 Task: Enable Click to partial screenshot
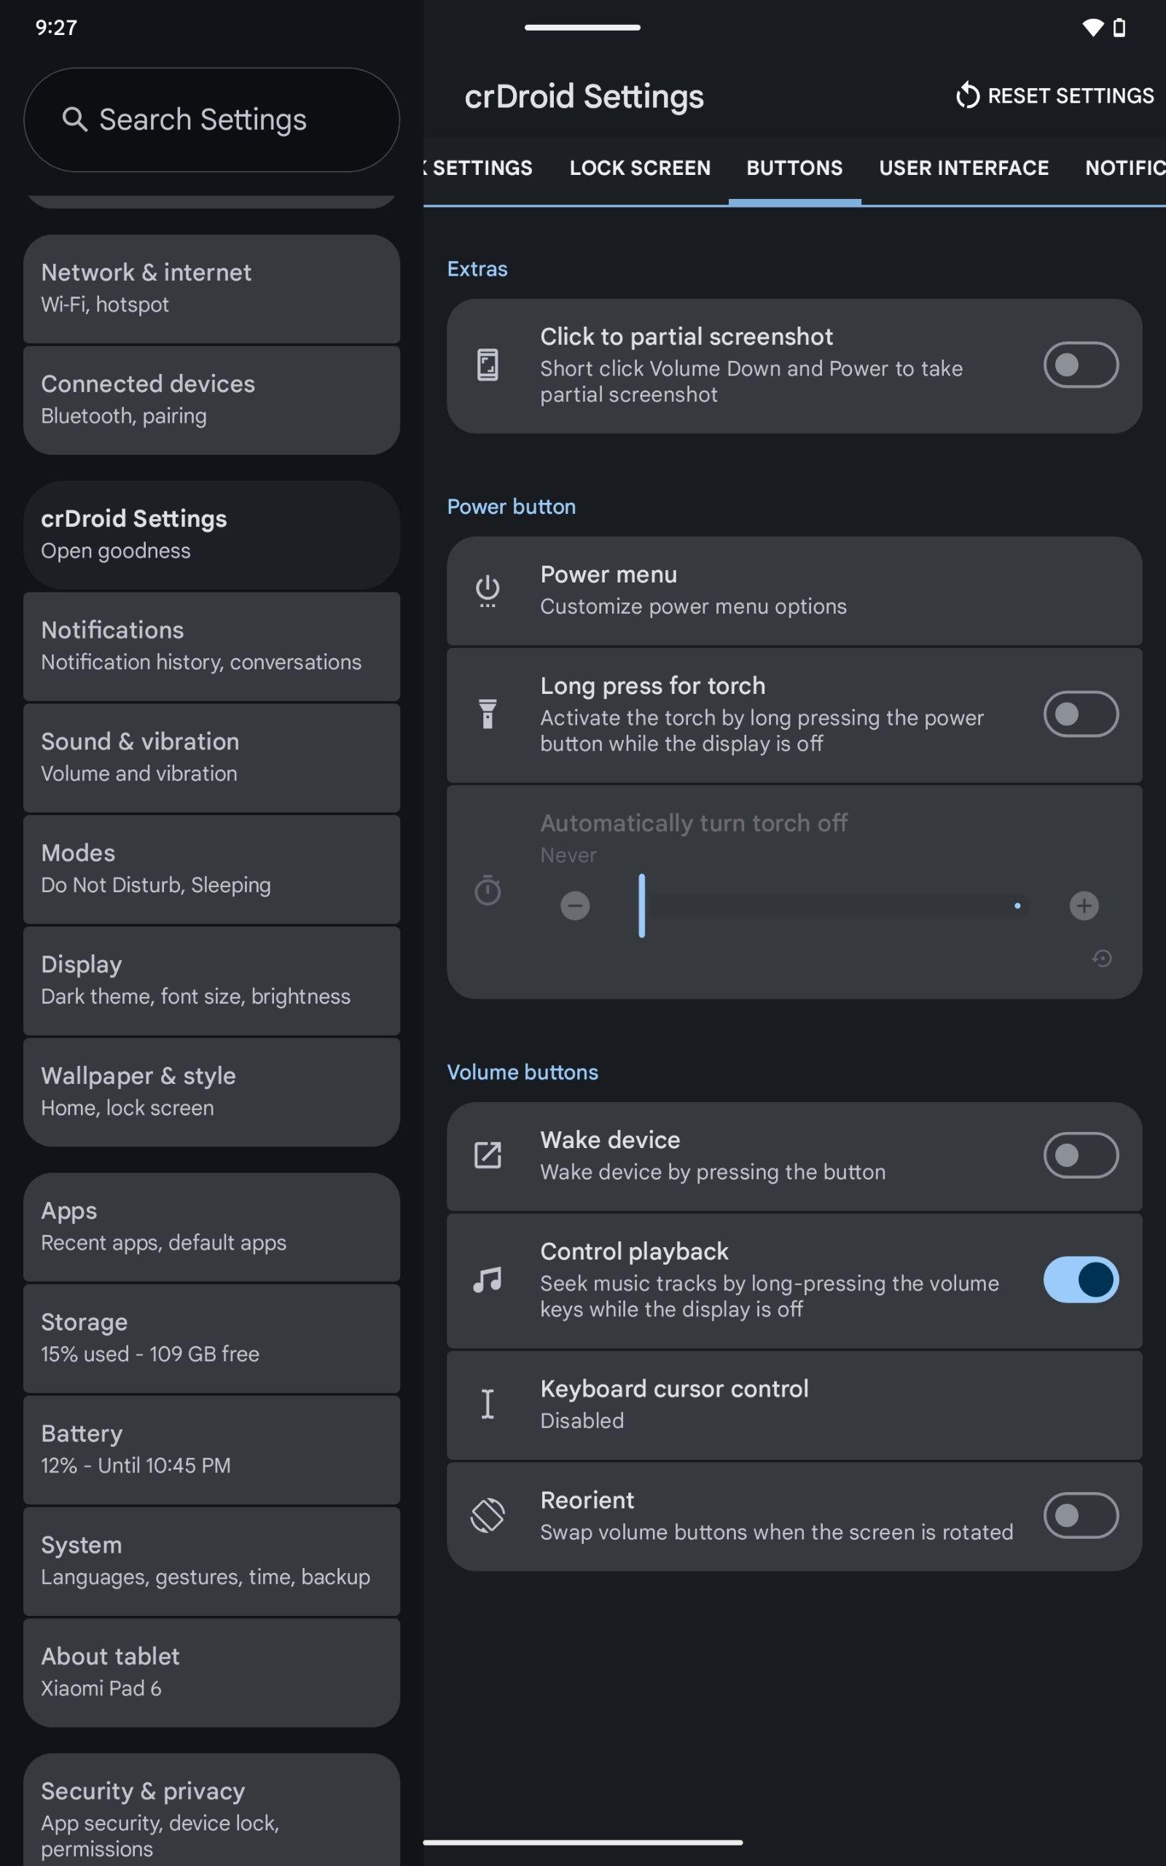(1081, 364)
